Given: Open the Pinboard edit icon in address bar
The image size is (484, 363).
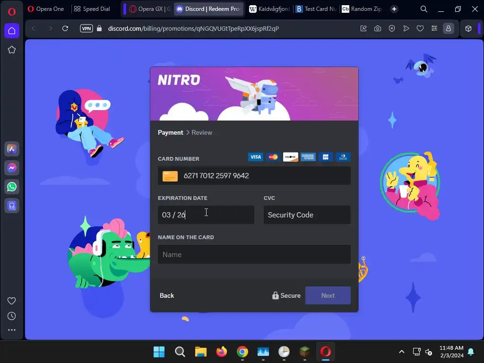Looking at the screenshot, I should click(x=363, y=28).
